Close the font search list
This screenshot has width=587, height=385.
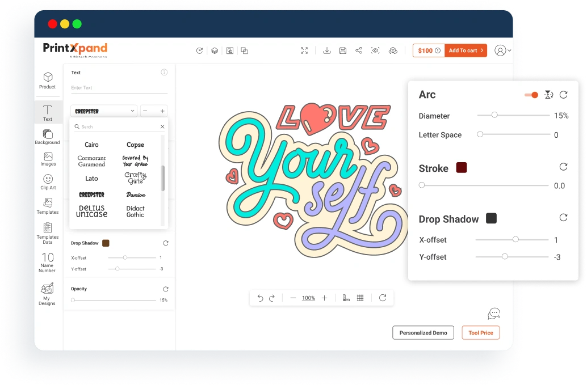coord(162,126)
